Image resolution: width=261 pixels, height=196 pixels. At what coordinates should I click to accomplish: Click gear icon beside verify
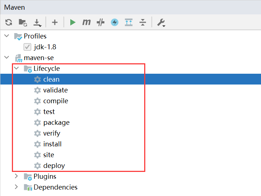(x=37, y=133)
